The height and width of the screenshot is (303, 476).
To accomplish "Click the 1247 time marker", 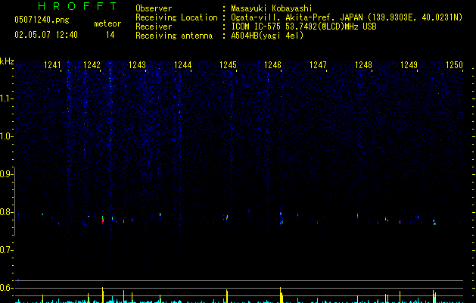I will click(318, 65).
